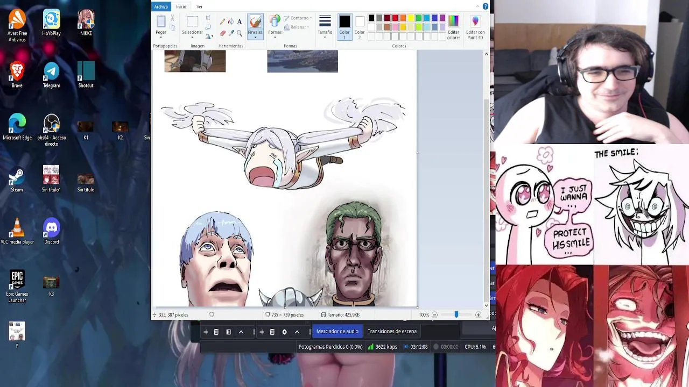Move source up arrow next to gear
The width and height of the screenshot is (689, 387).
297,332
